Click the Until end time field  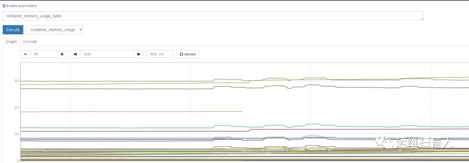point(107,54)
